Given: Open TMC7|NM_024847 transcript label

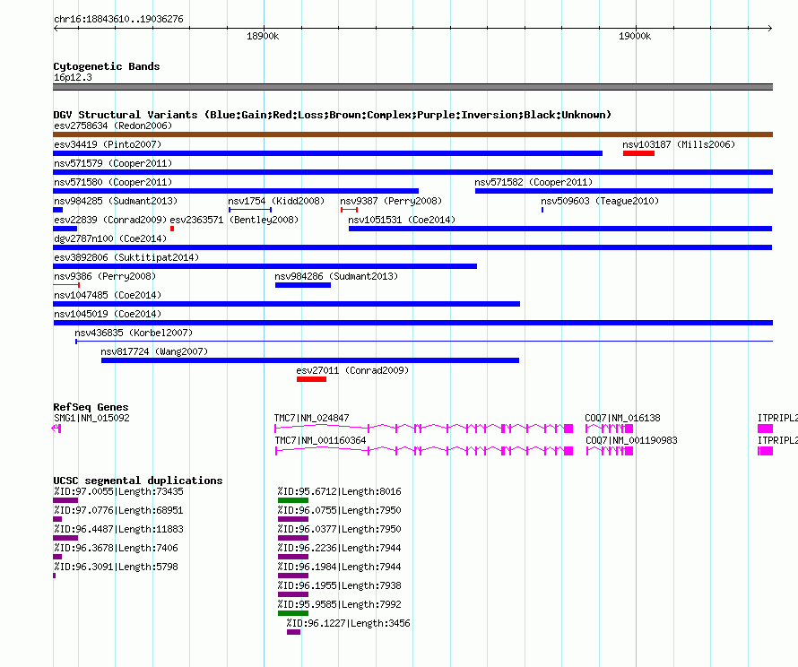Looking at the screenshot, I should [311, 418].
